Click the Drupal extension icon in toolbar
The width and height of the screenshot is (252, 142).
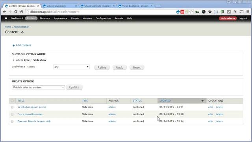pos(178,12)
